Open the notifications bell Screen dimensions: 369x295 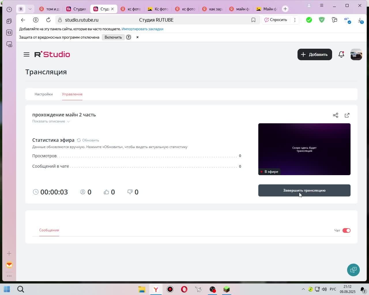341,54
